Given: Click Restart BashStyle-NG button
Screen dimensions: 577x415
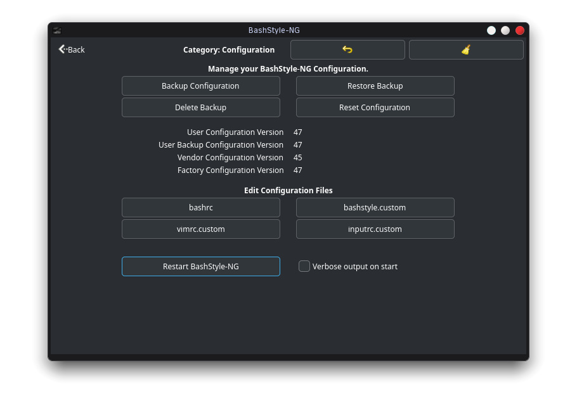Looking at the screenshot, I should pos(200,267).
